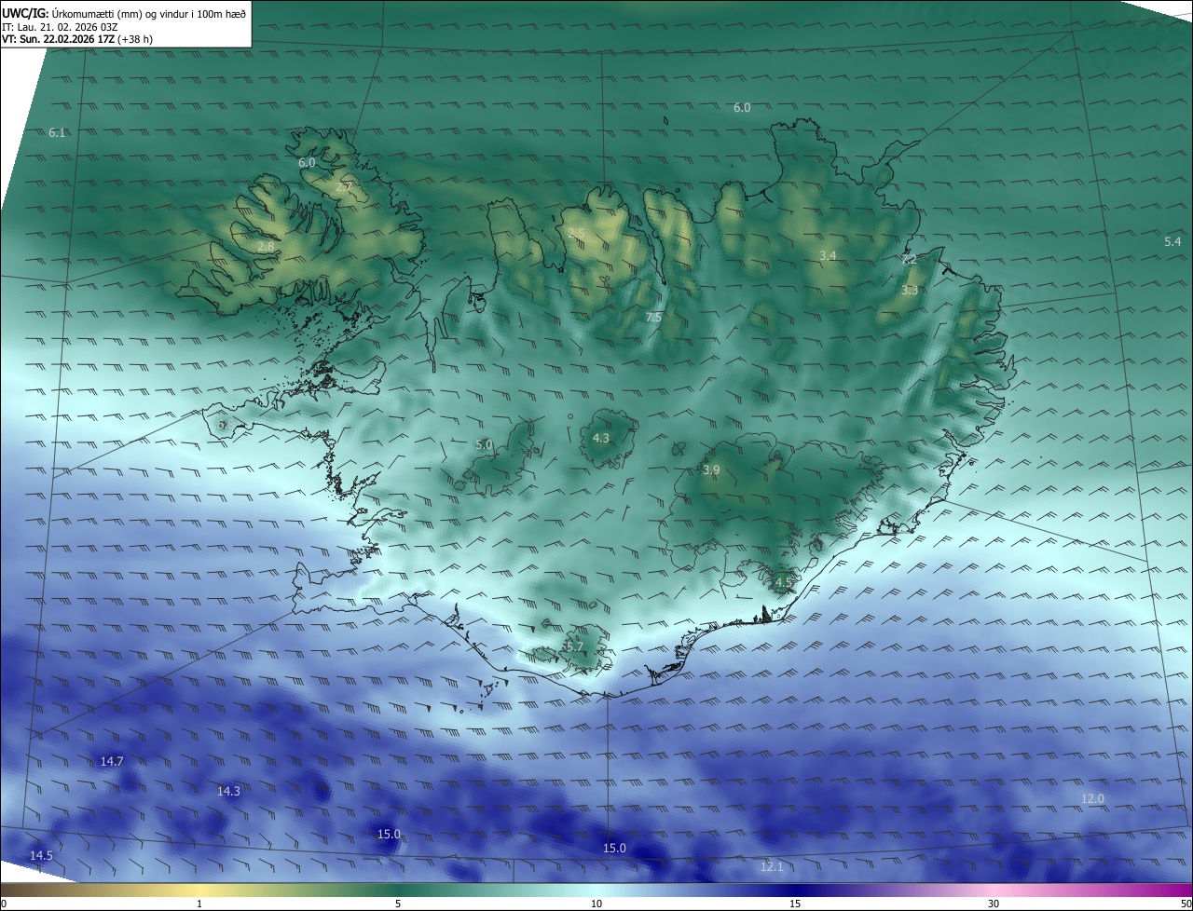Click the valid time line 'VT: Sun. 22.02.2026 17Z (+38 h)'

pos(77,40)
